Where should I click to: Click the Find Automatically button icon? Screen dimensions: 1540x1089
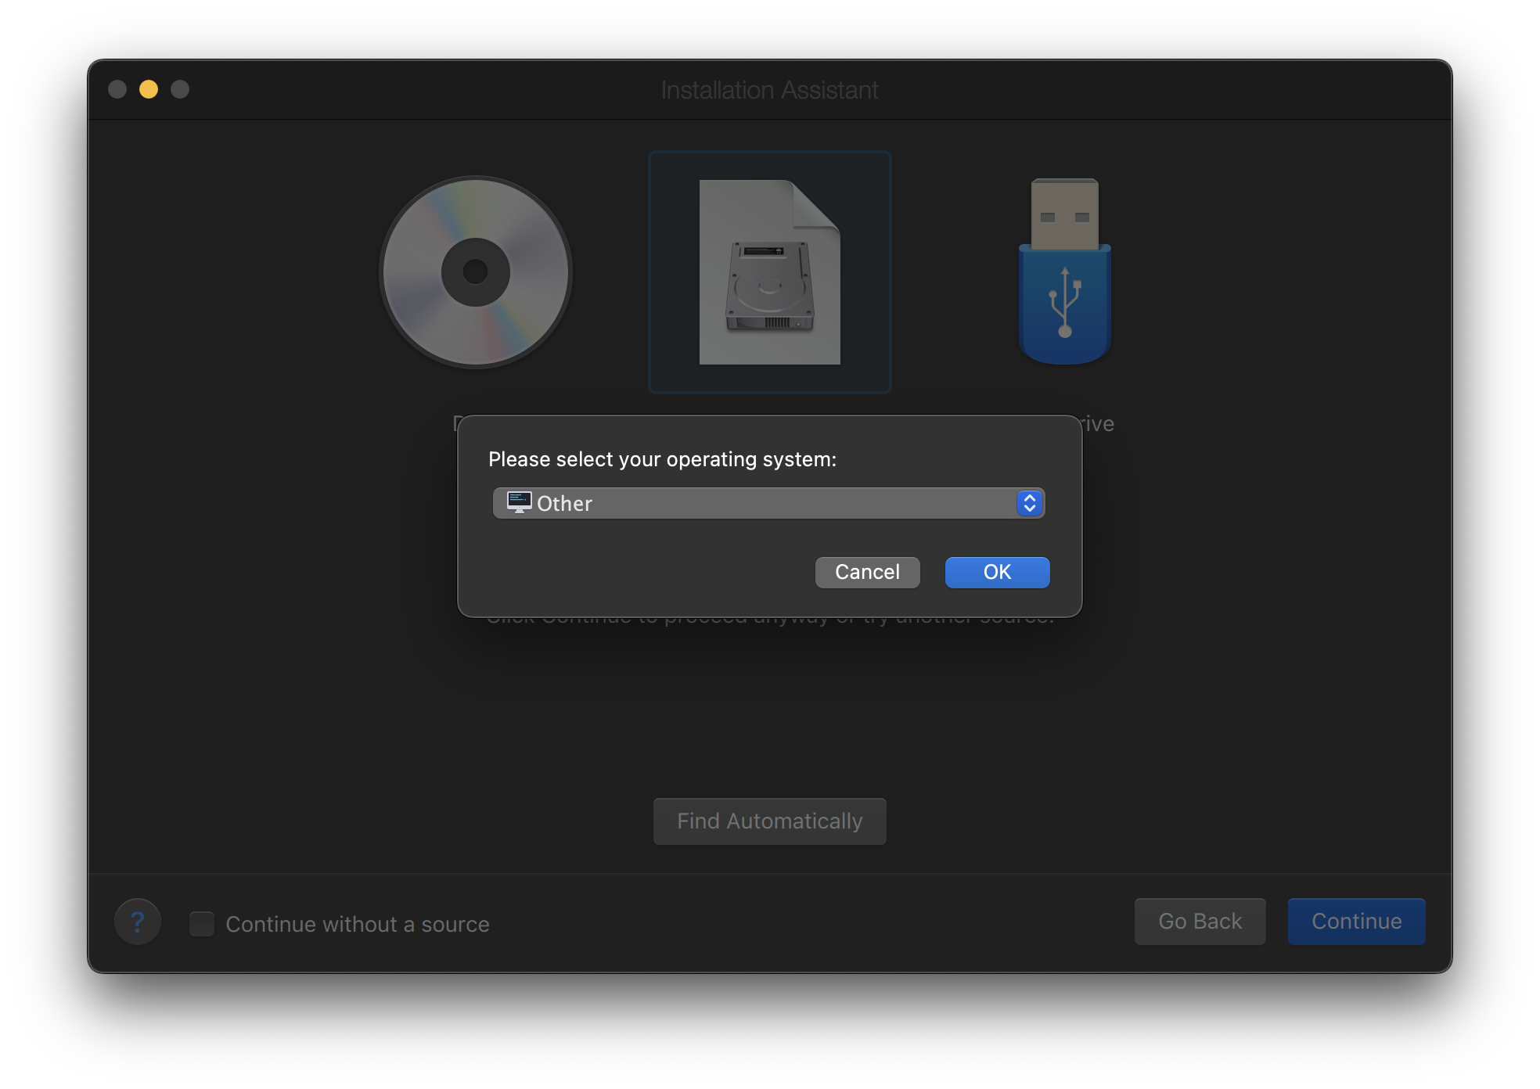[771, 821]
